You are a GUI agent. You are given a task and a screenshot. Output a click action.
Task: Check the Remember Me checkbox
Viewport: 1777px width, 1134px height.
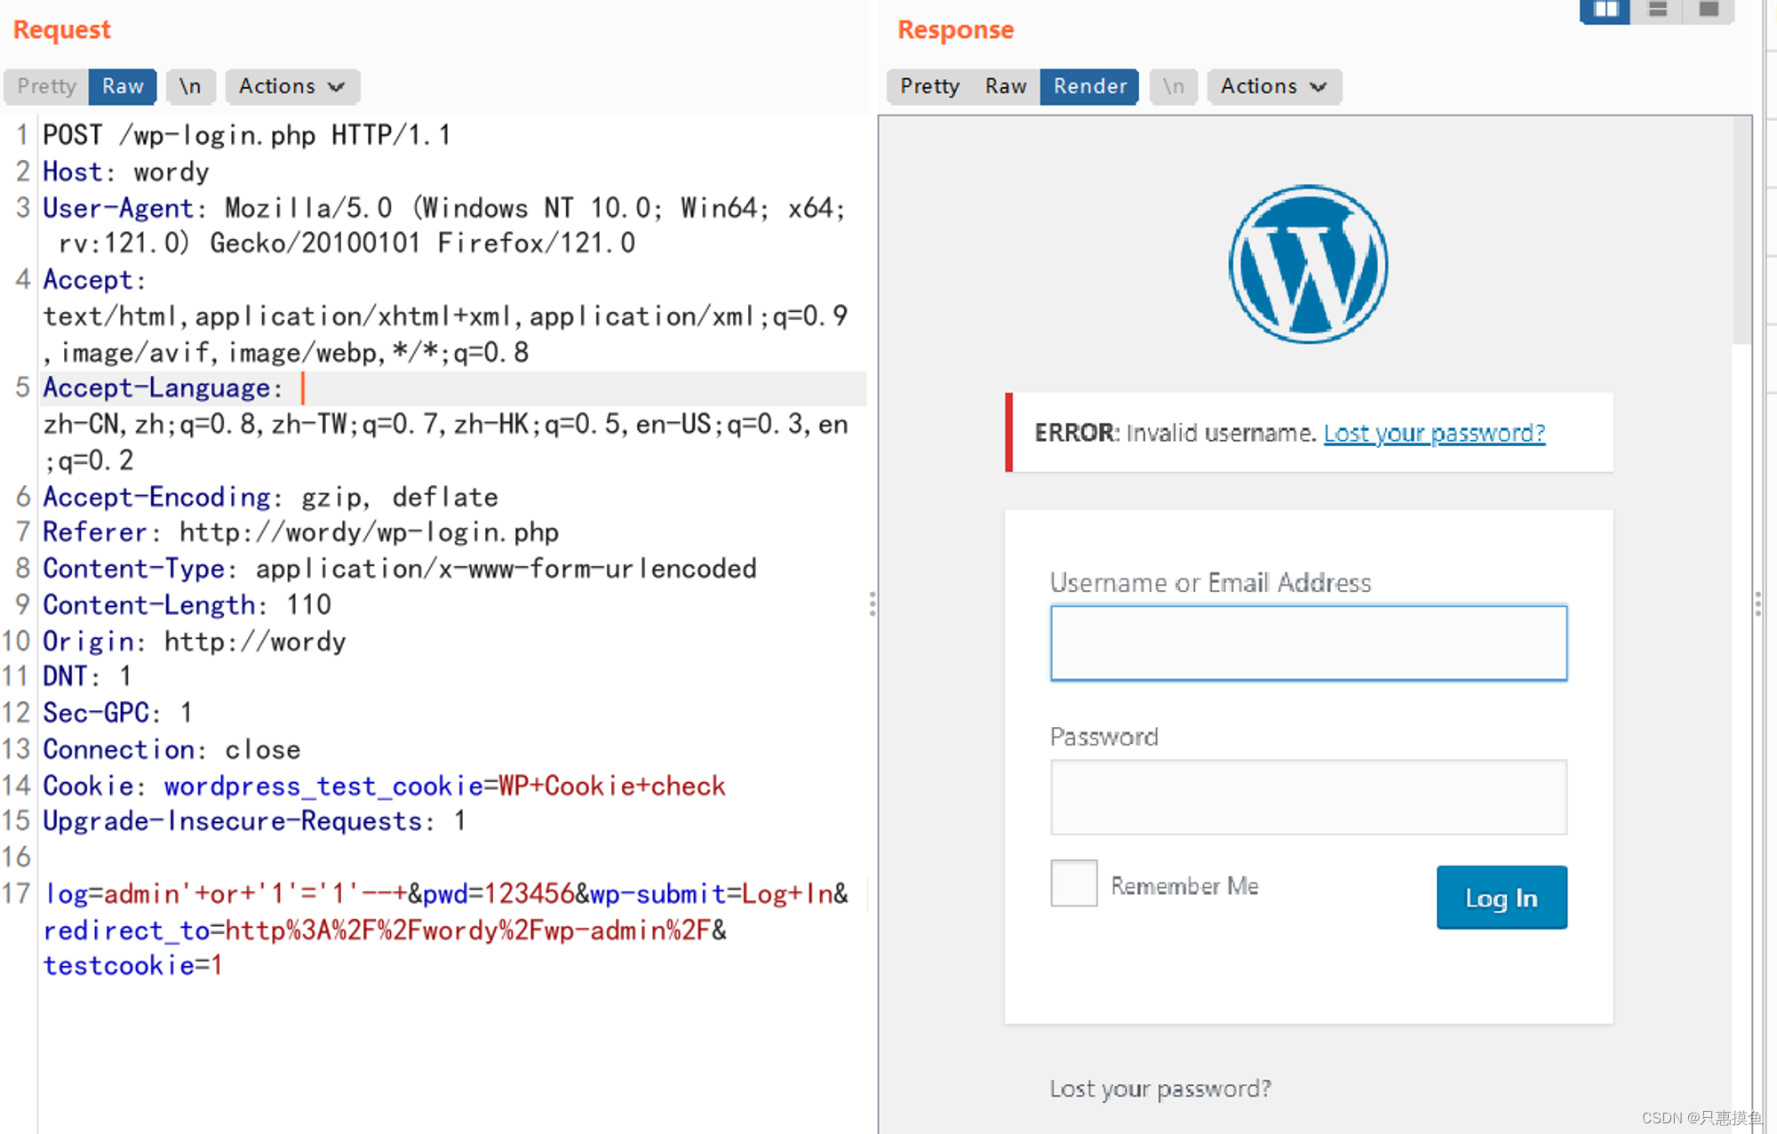tap(1072, 884)
